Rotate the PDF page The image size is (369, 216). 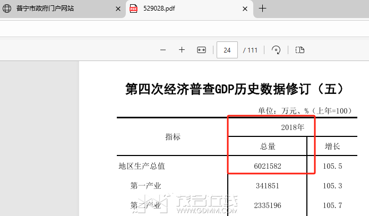click(x=276, y=50)
